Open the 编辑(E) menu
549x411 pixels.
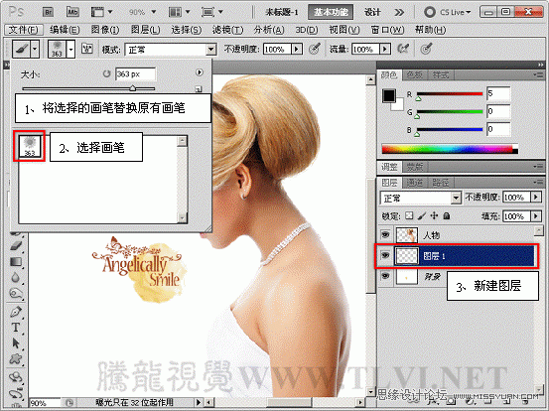pyautogui.click(x=65, y=30)
